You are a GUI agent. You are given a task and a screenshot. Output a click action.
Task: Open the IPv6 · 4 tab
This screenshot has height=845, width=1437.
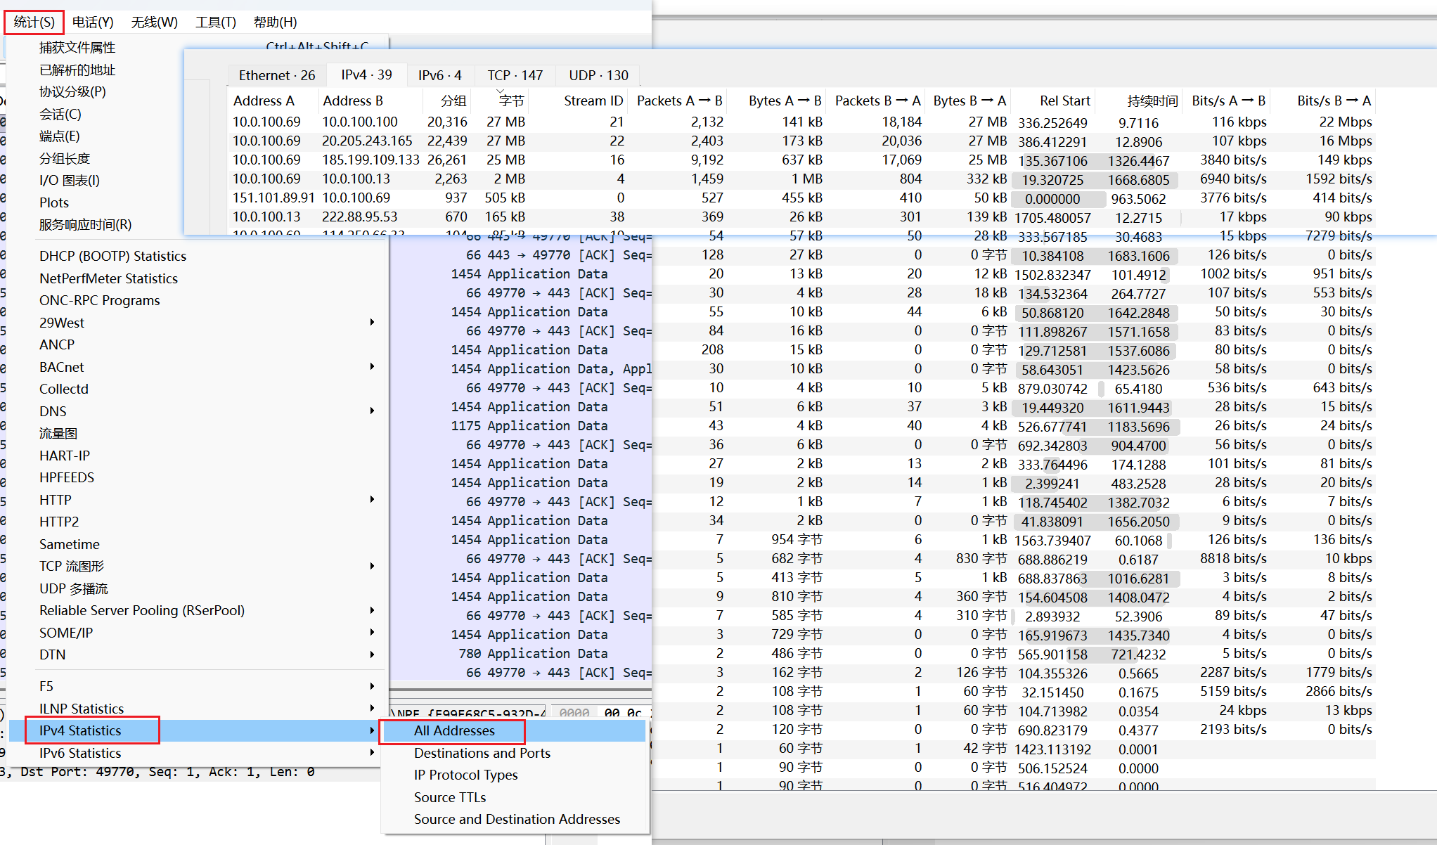439,75
